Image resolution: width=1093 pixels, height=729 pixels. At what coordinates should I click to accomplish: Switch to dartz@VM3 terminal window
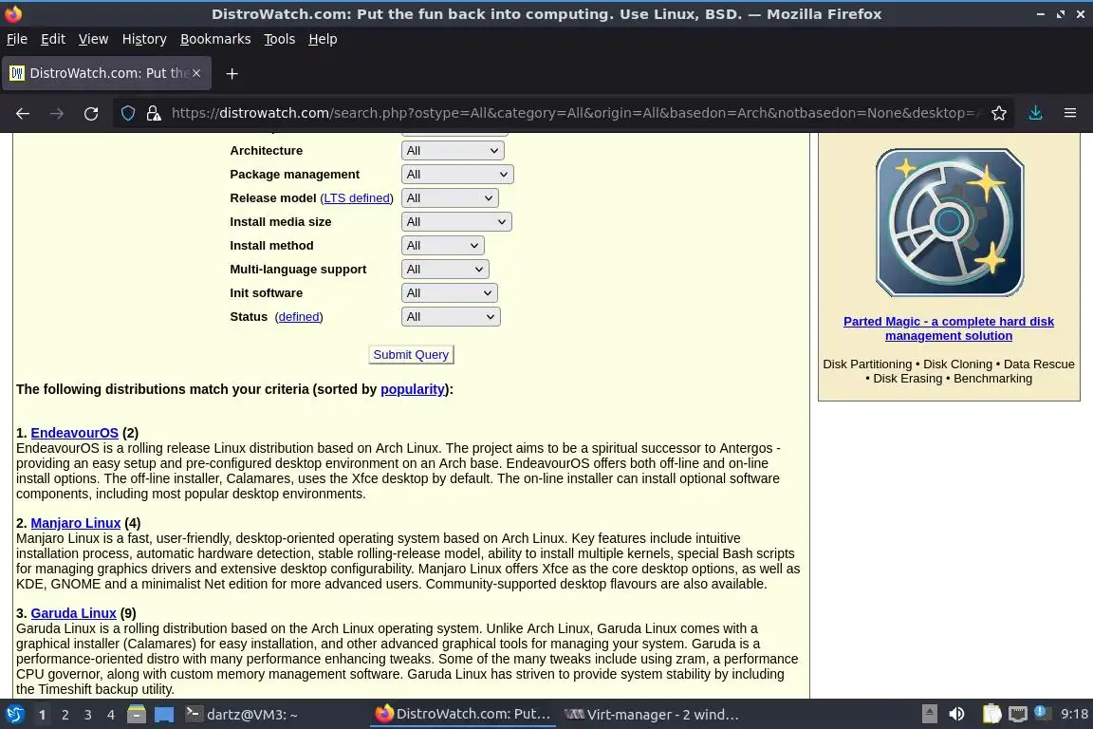point(241,715)
